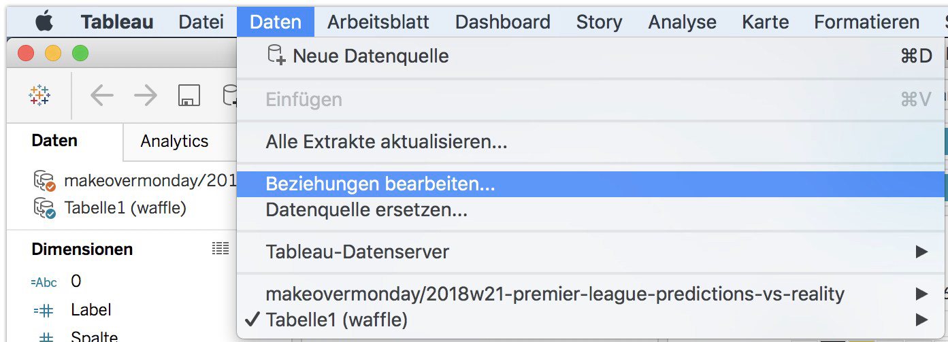948x342 pixels.
Task: Expand the Tabelle1 (waffle) submenu arrow
Action: point(921,319)
